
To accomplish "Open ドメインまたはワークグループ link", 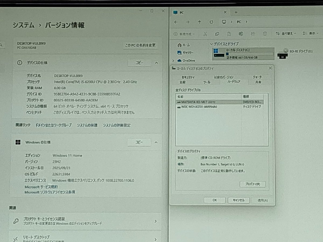I will coord(54,125).
